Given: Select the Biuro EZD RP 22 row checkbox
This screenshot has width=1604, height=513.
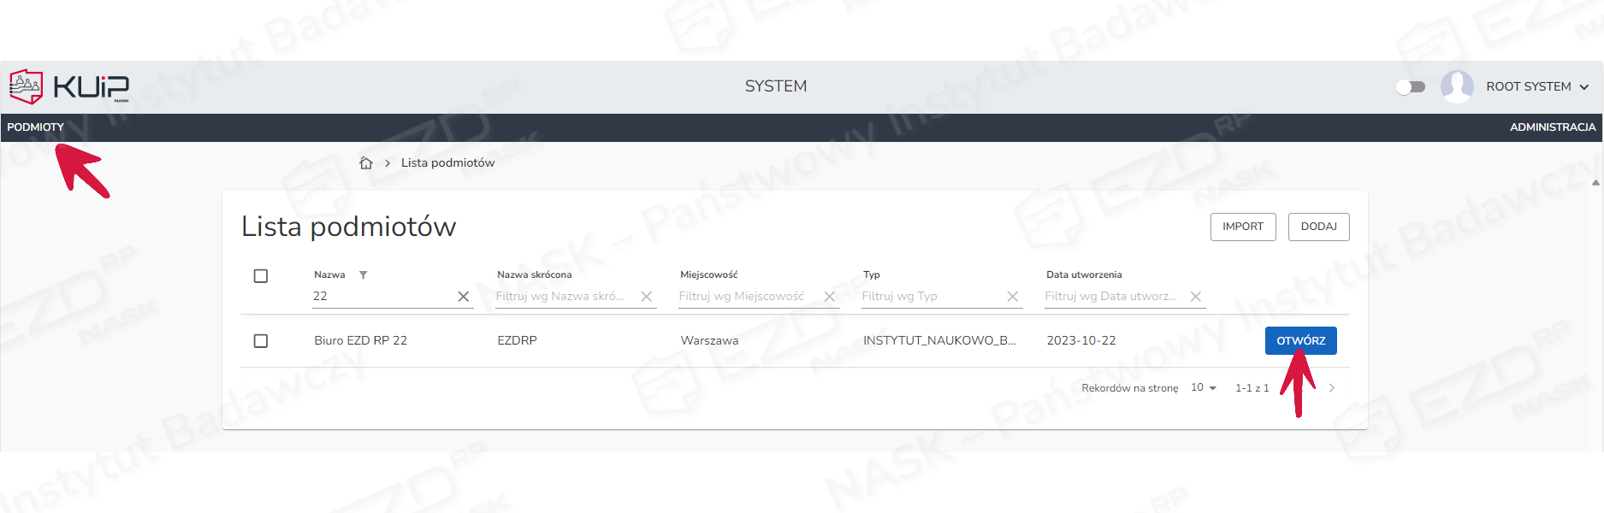Looking at the screenshot, I should click(x=261, y=340).
